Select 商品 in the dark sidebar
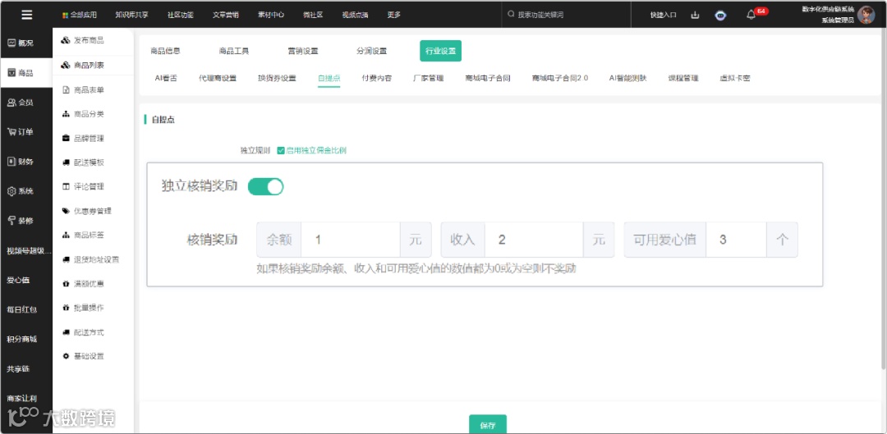 (x=26, y=73)
